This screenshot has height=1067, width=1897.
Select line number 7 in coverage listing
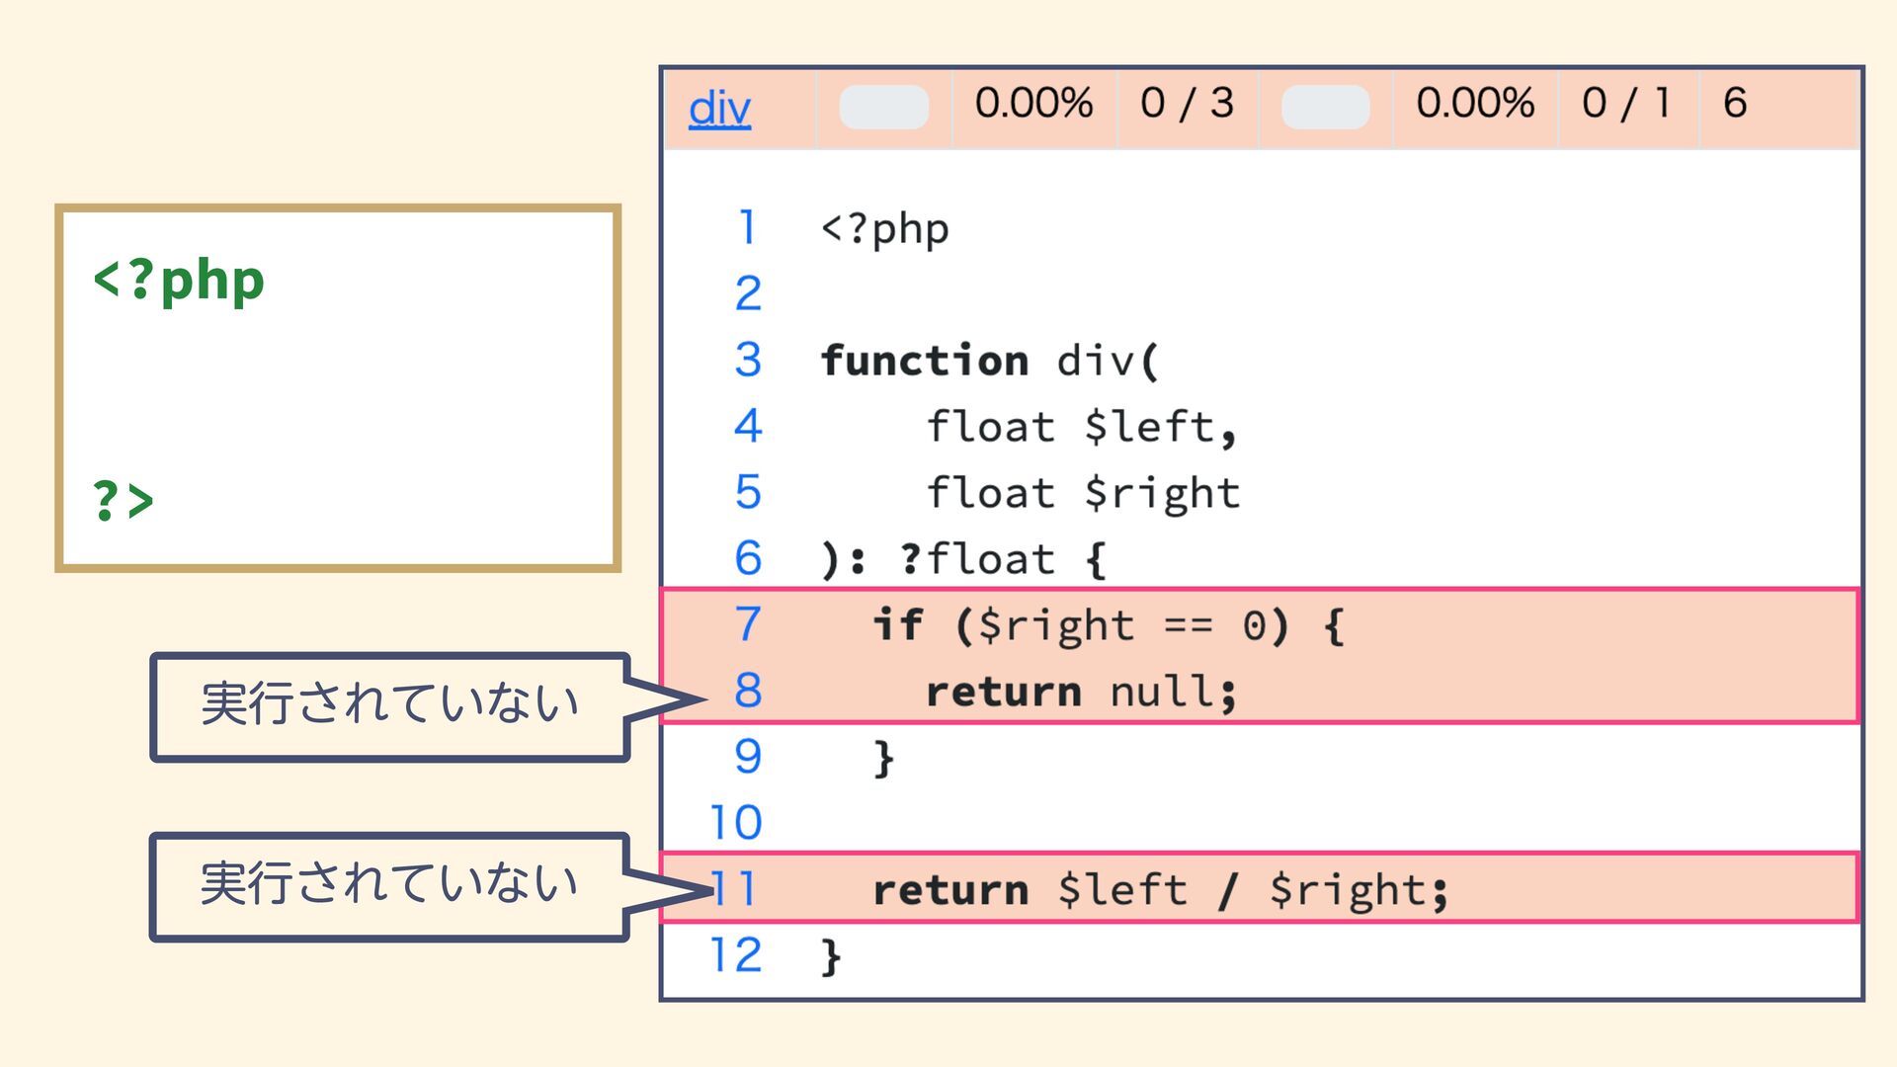(748, 624)
